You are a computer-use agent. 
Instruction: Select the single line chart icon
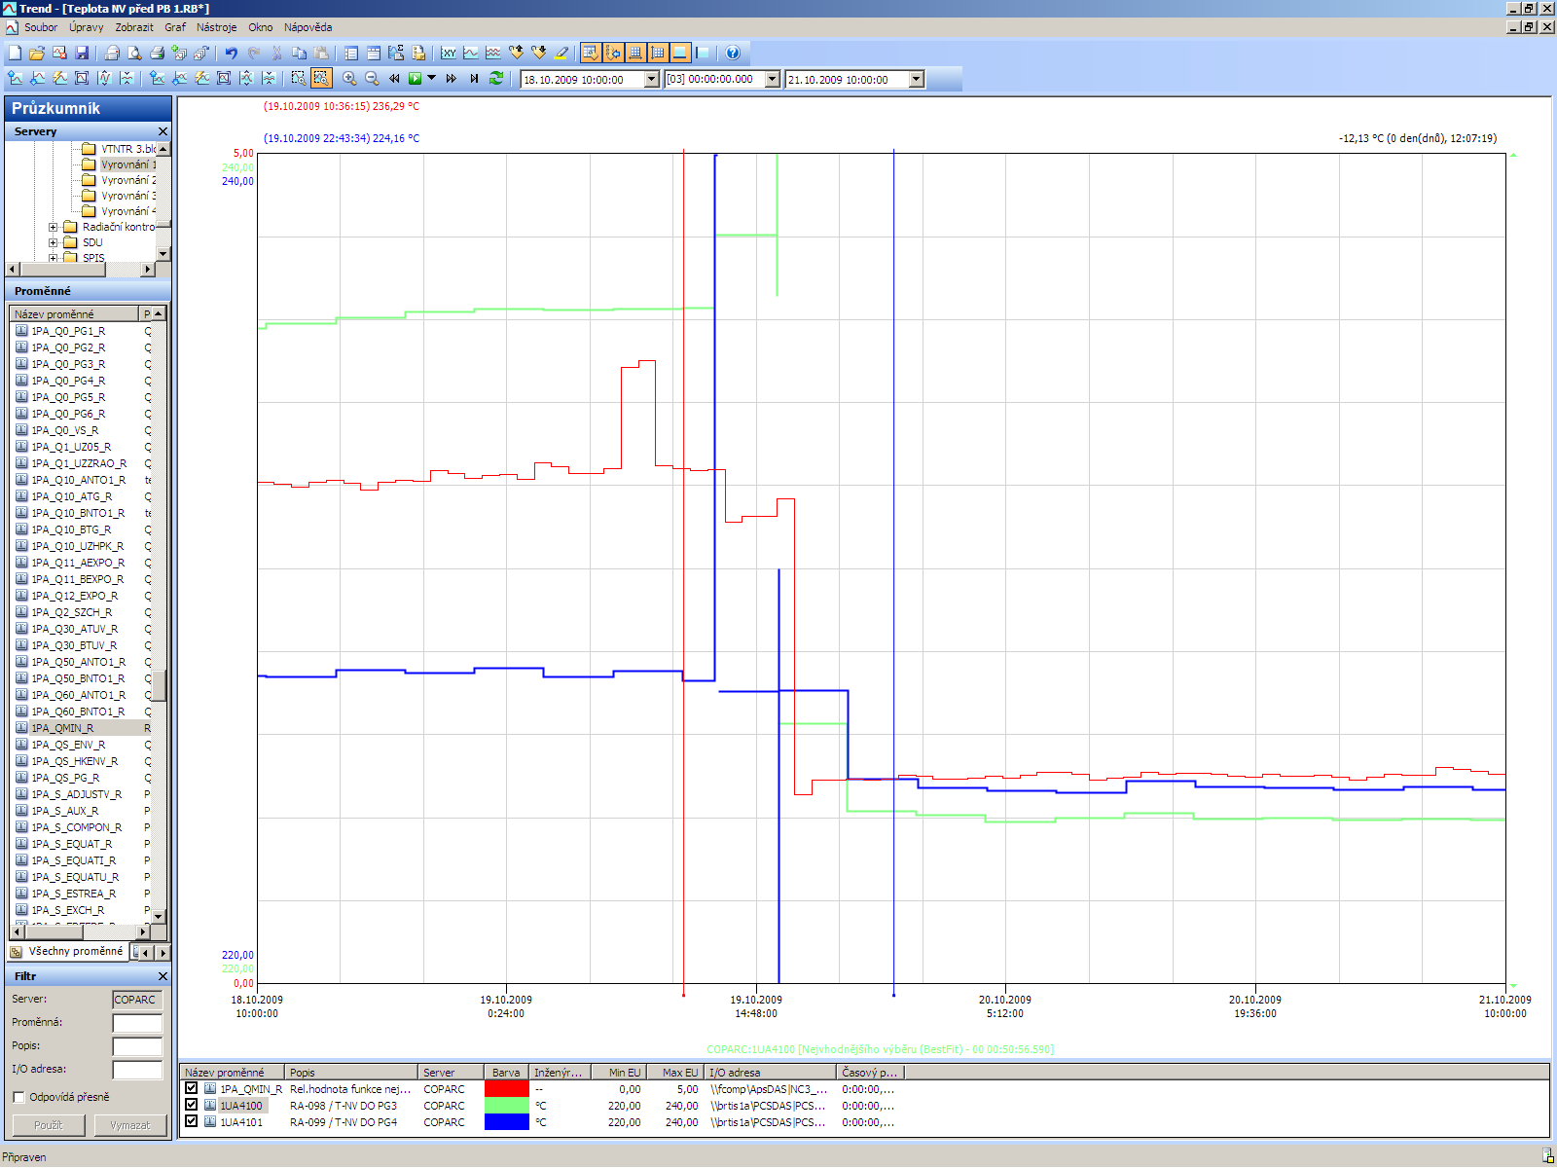point(471,53)
